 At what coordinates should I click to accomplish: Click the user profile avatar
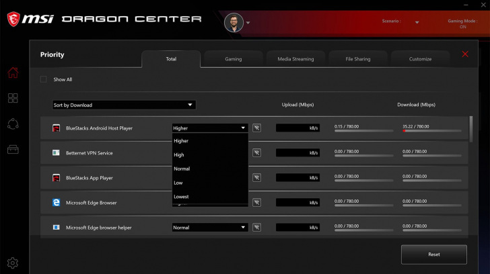coord(234,22)
